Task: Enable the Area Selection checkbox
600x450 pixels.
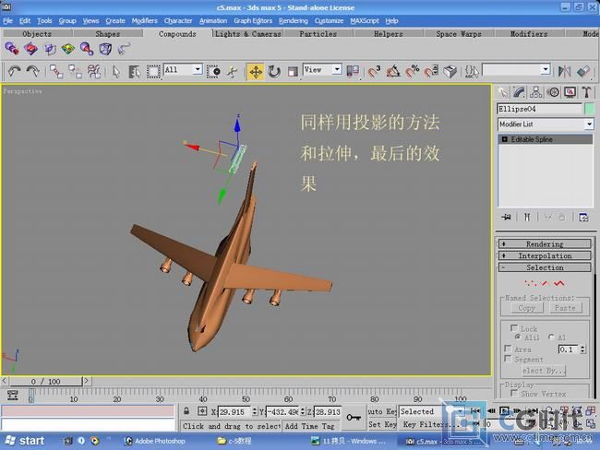Action: pos(508,349)
